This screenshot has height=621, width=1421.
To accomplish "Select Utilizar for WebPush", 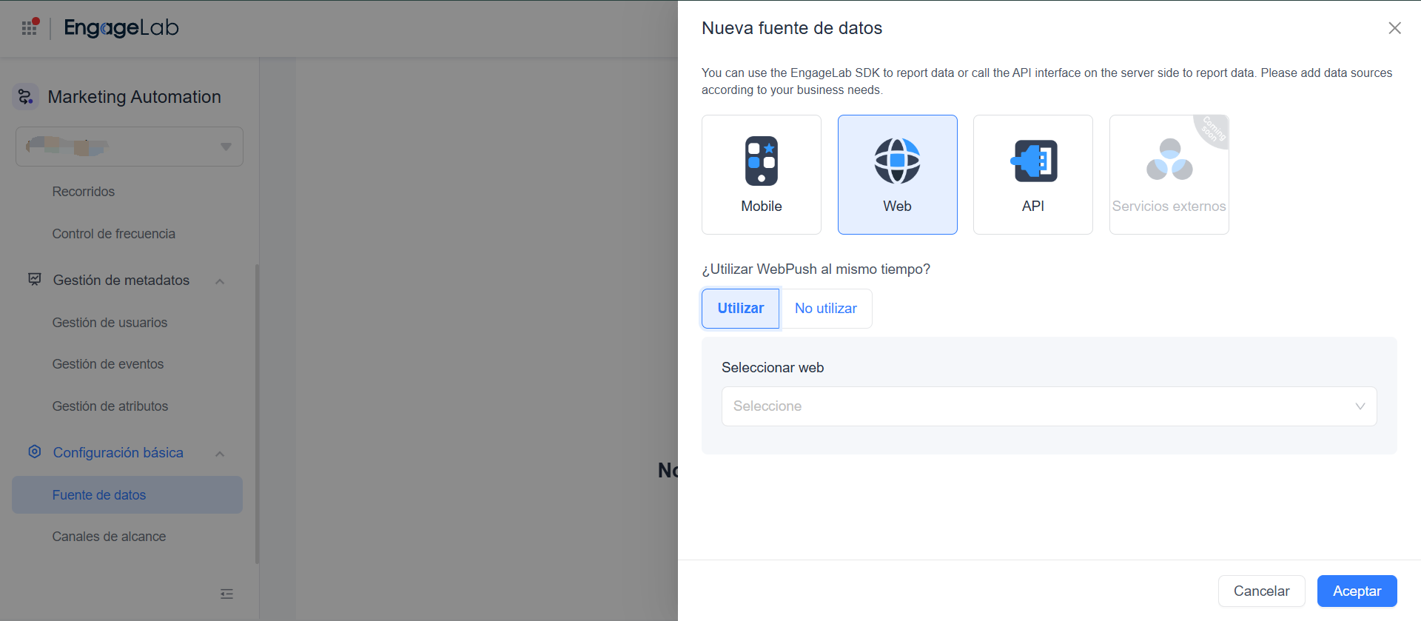I will 740,309.
